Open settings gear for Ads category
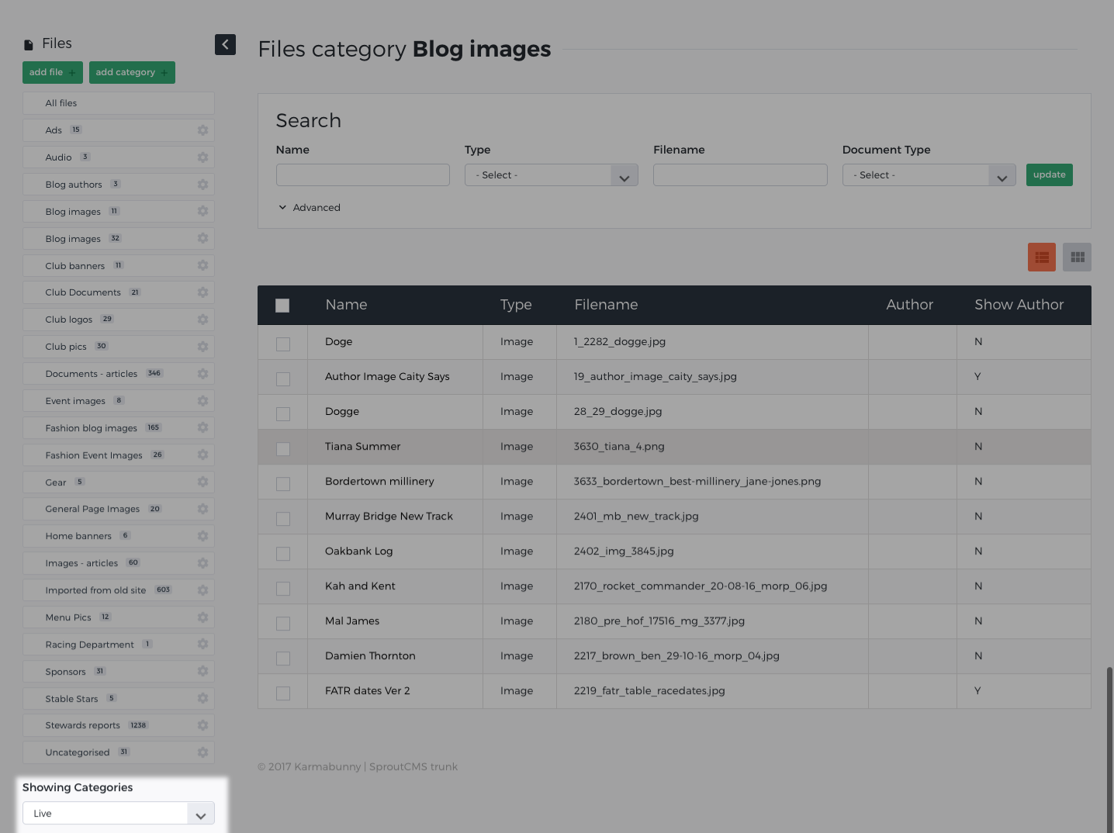The image size is (1114, 833). (202, 130)
